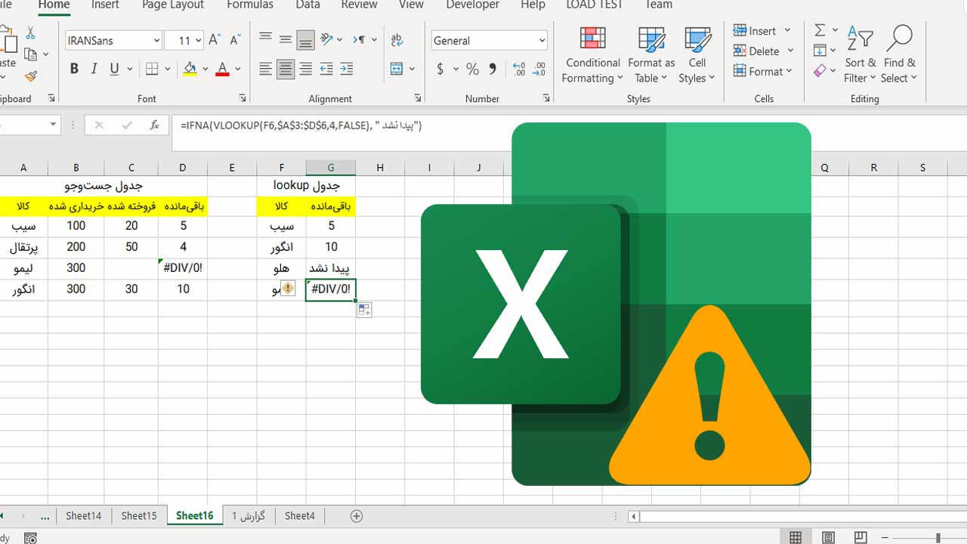967x544 pixels.
Task: Open the Insert ribbon tab
Action: pyautogui.click(x=105, y=5)
